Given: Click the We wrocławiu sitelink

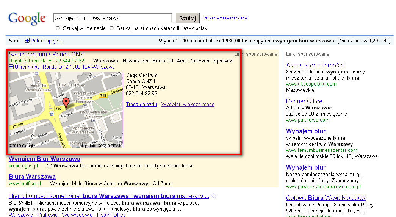Looking at the screenshot, I should pyautogui.click(x=77, y=215).
